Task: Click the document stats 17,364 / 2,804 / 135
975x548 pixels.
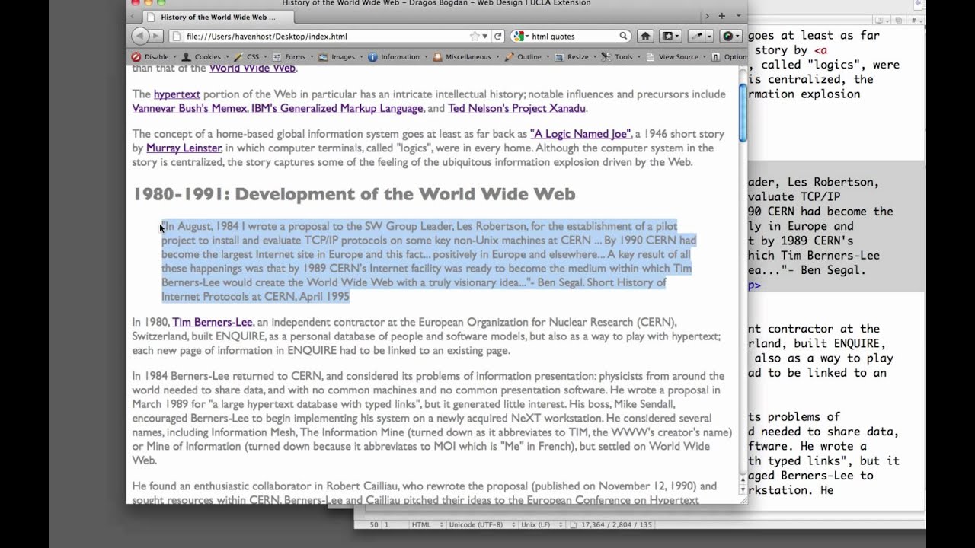Action: 616,524
